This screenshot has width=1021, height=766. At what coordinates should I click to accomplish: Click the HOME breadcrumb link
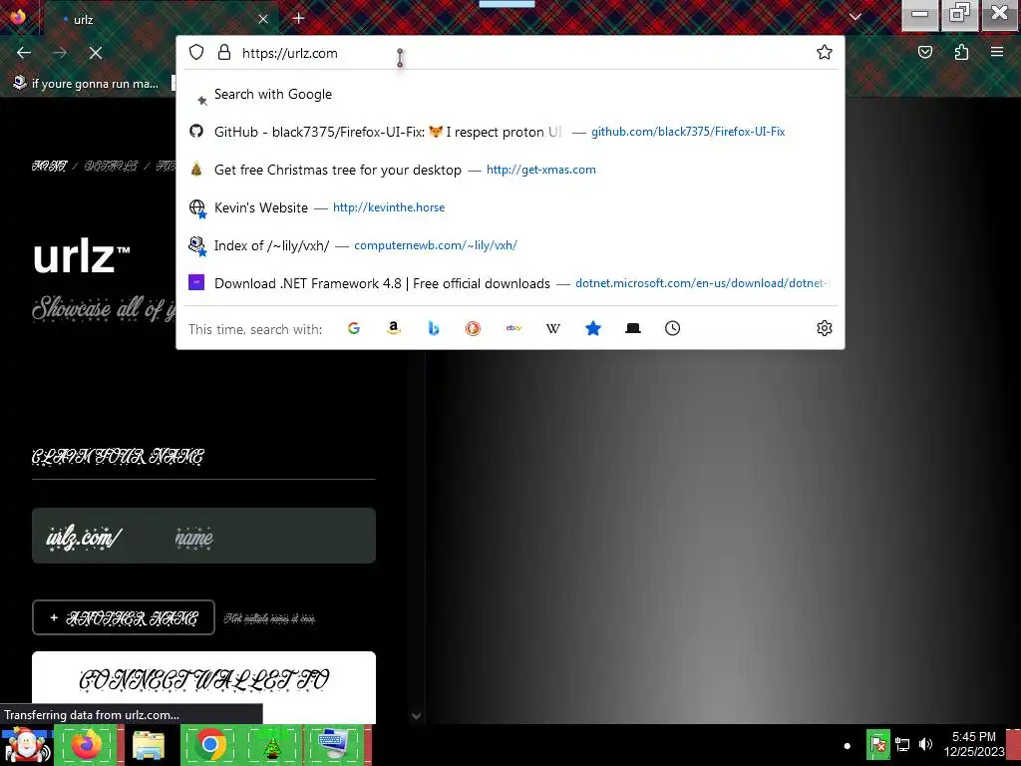[50, 167]
